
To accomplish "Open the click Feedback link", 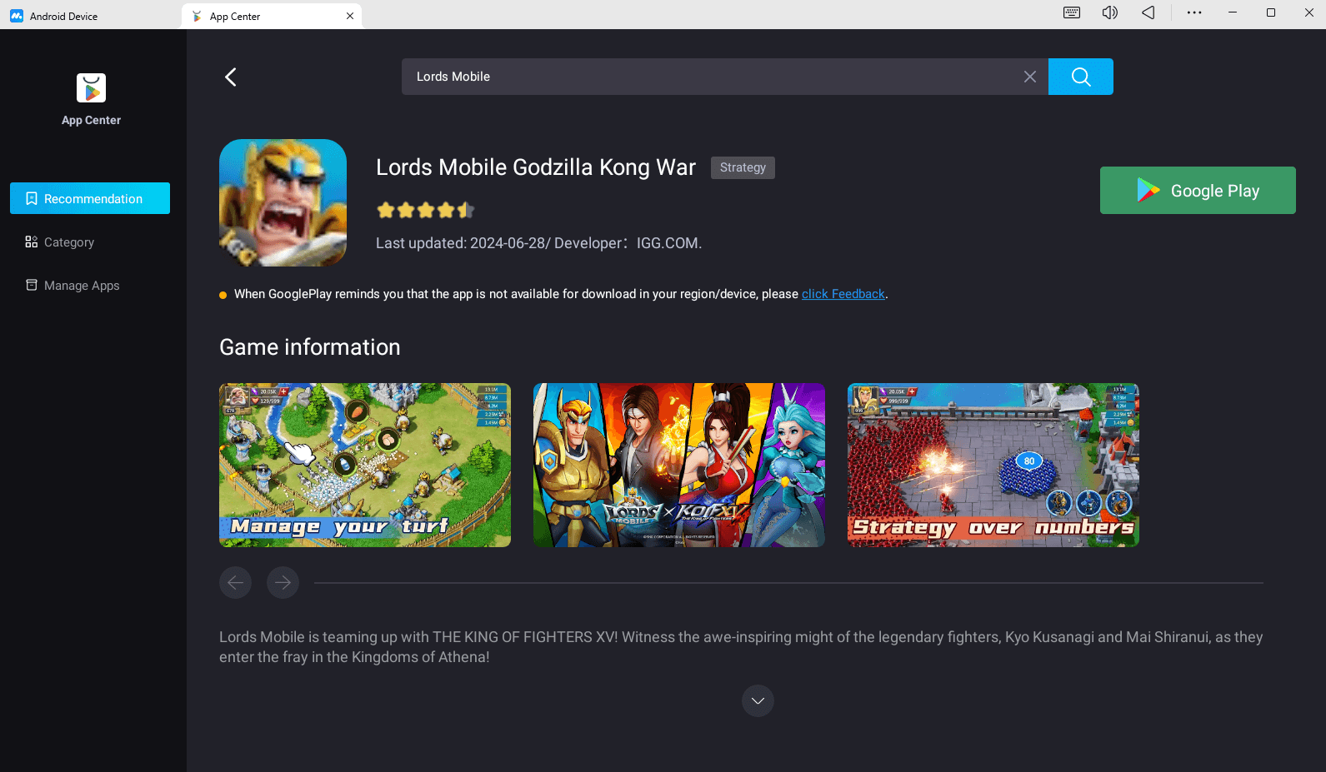I will click(843, 294).
